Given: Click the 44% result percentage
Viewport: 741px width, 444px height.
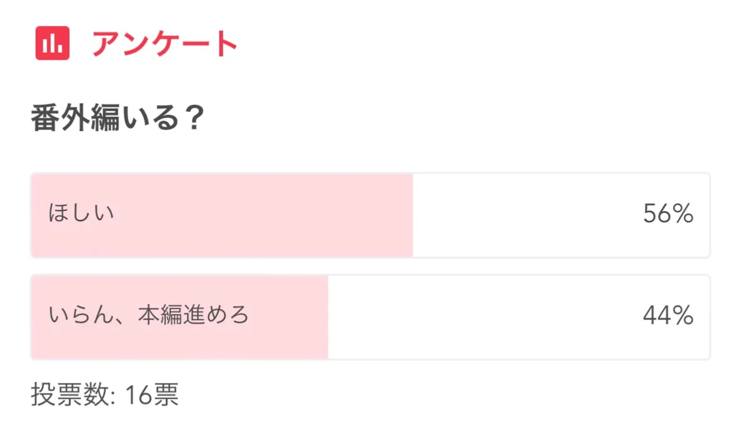Looking at the screenshot, I should pyautogui.click(x=667, y=316).
